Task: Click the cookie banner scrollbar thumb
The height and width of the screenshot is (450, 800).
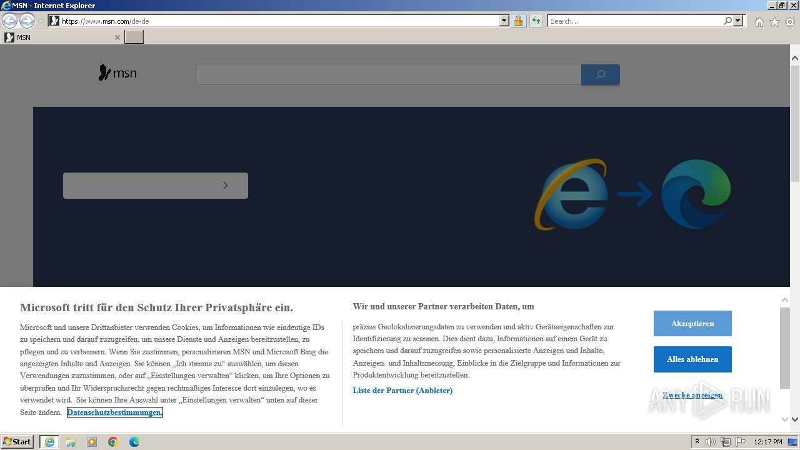Action: (x=785, y=347)
